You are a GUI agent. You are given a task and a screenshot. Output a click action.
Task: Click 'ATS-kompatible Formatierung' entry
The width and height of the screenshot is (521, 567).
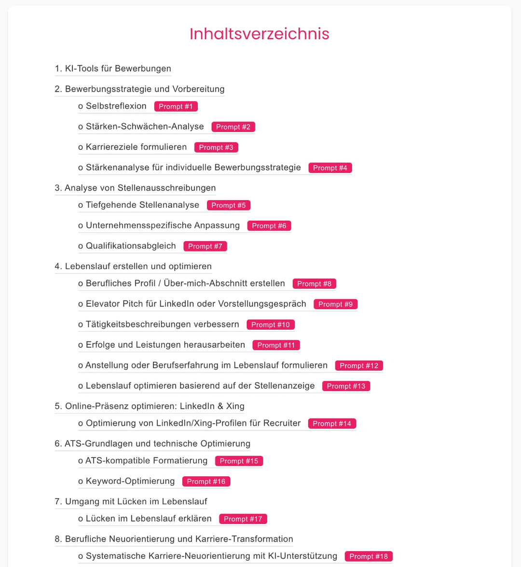[146, 460]
